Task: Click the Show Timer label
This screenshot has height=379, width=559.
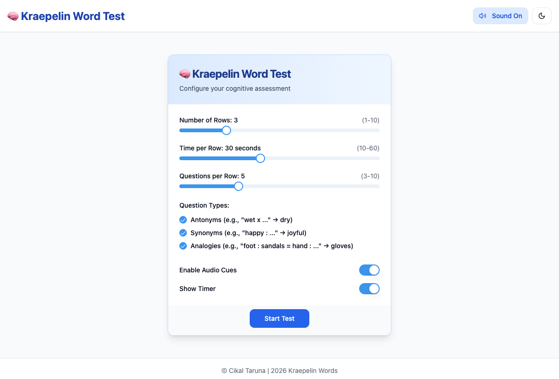Action: coord(198,289)
